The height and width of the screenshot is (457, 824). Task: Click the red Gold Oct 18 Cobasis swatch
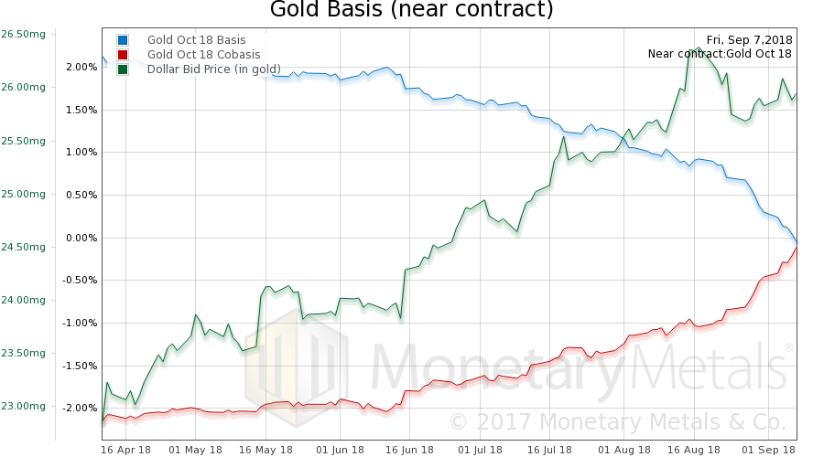123,55
